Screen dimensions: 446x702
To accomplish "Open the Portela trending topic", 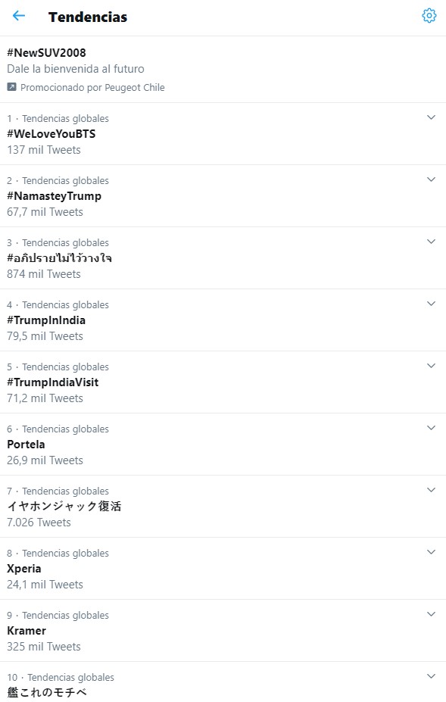I will 26,445.
